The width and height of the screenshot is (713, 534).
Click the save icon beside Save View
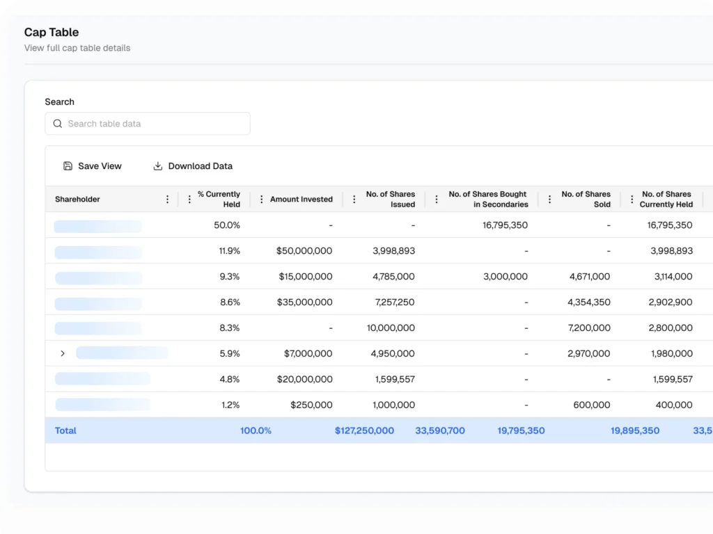click(67, 165)
